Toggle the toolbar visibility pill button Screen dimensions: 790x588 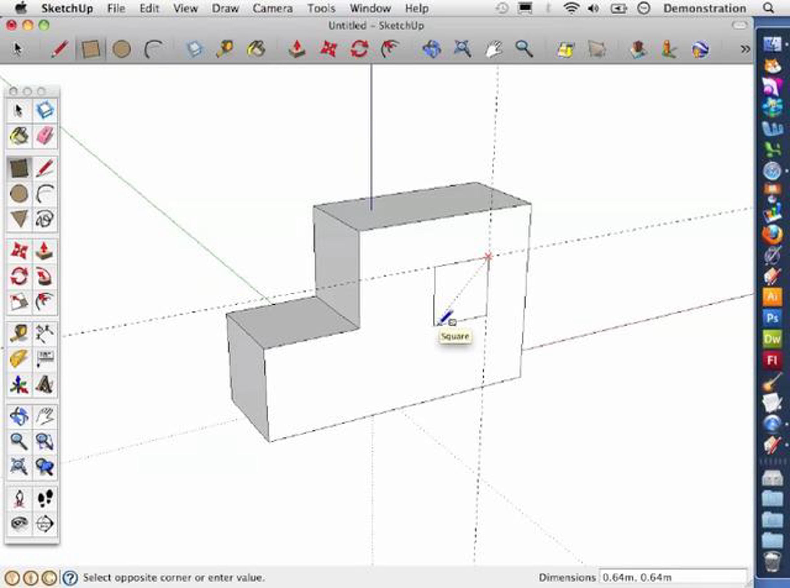pos(740,25)
